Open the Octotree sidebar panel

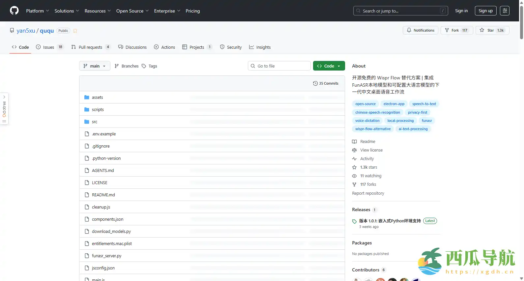(x=4, y=109)
